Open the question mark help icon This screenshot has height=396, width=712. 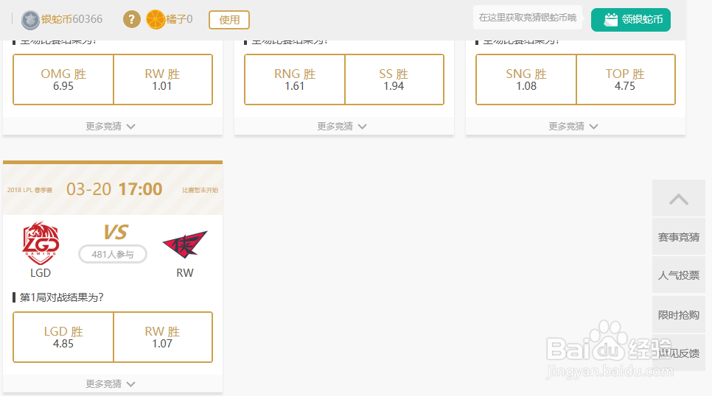click(x=132, y=19)
